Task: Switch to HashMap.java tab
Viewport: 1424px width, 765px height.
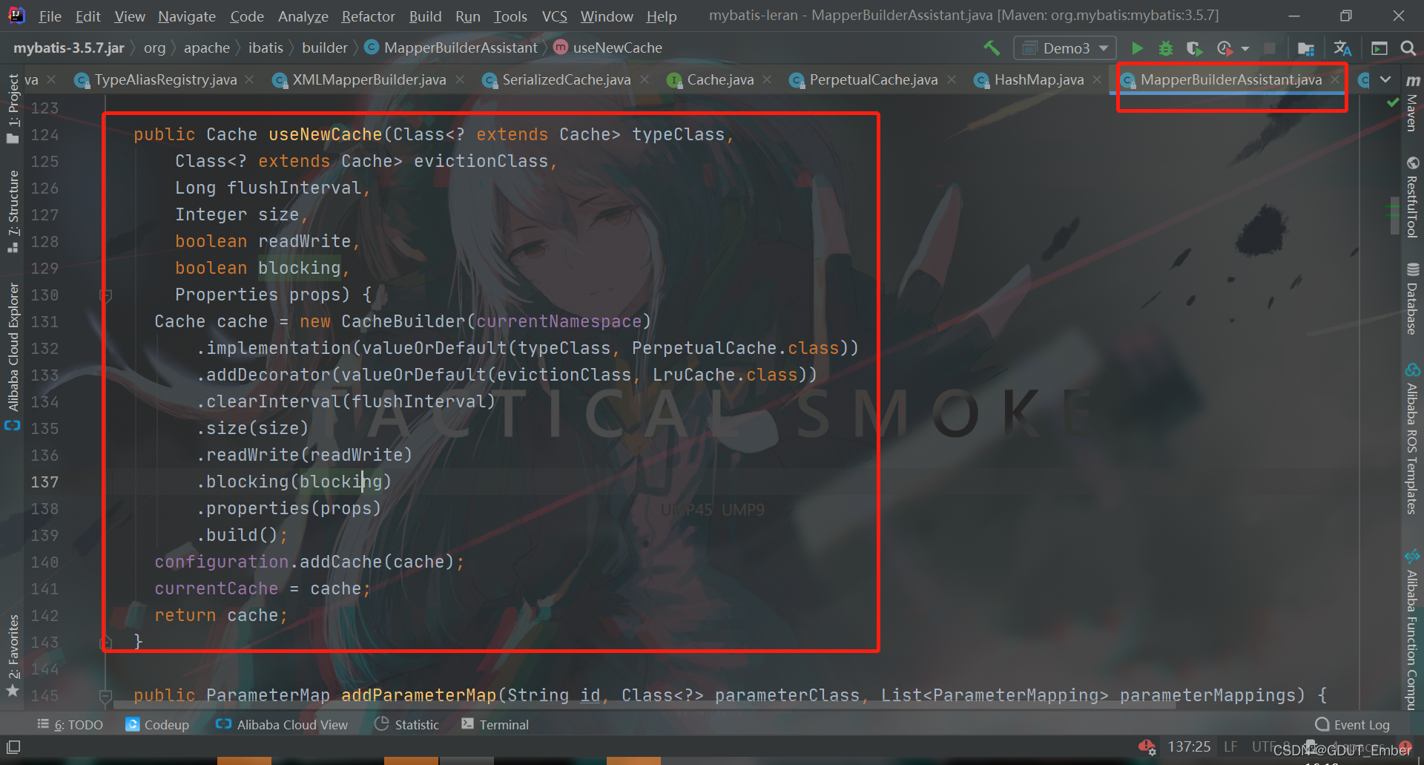Action: pos(1038,79)
